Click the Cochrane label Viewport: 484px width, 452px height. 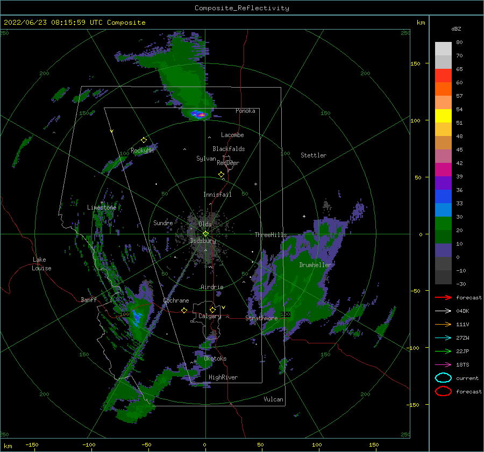[176, 300]
